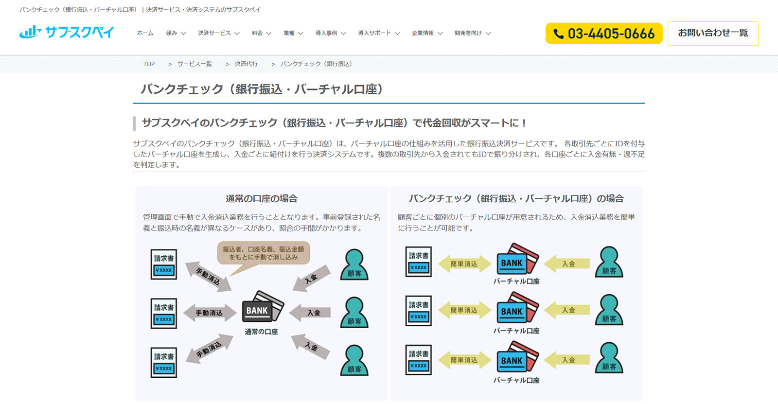Expand the 決済サービス dropdown chevron

coord(237,34)
